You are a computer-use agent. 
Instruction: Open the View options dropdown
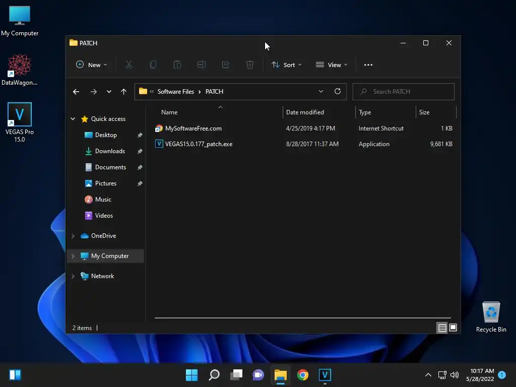(332, 65)
